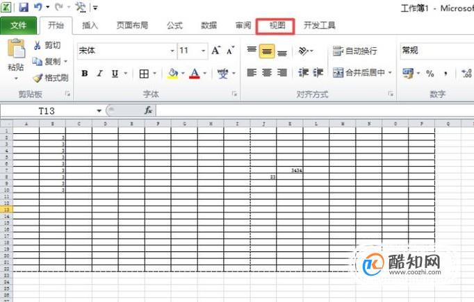The width and height of the screenshot is (474, 302).
Task: Open the 剪贴板 clipboard dialog launcher
Action: 67,94
